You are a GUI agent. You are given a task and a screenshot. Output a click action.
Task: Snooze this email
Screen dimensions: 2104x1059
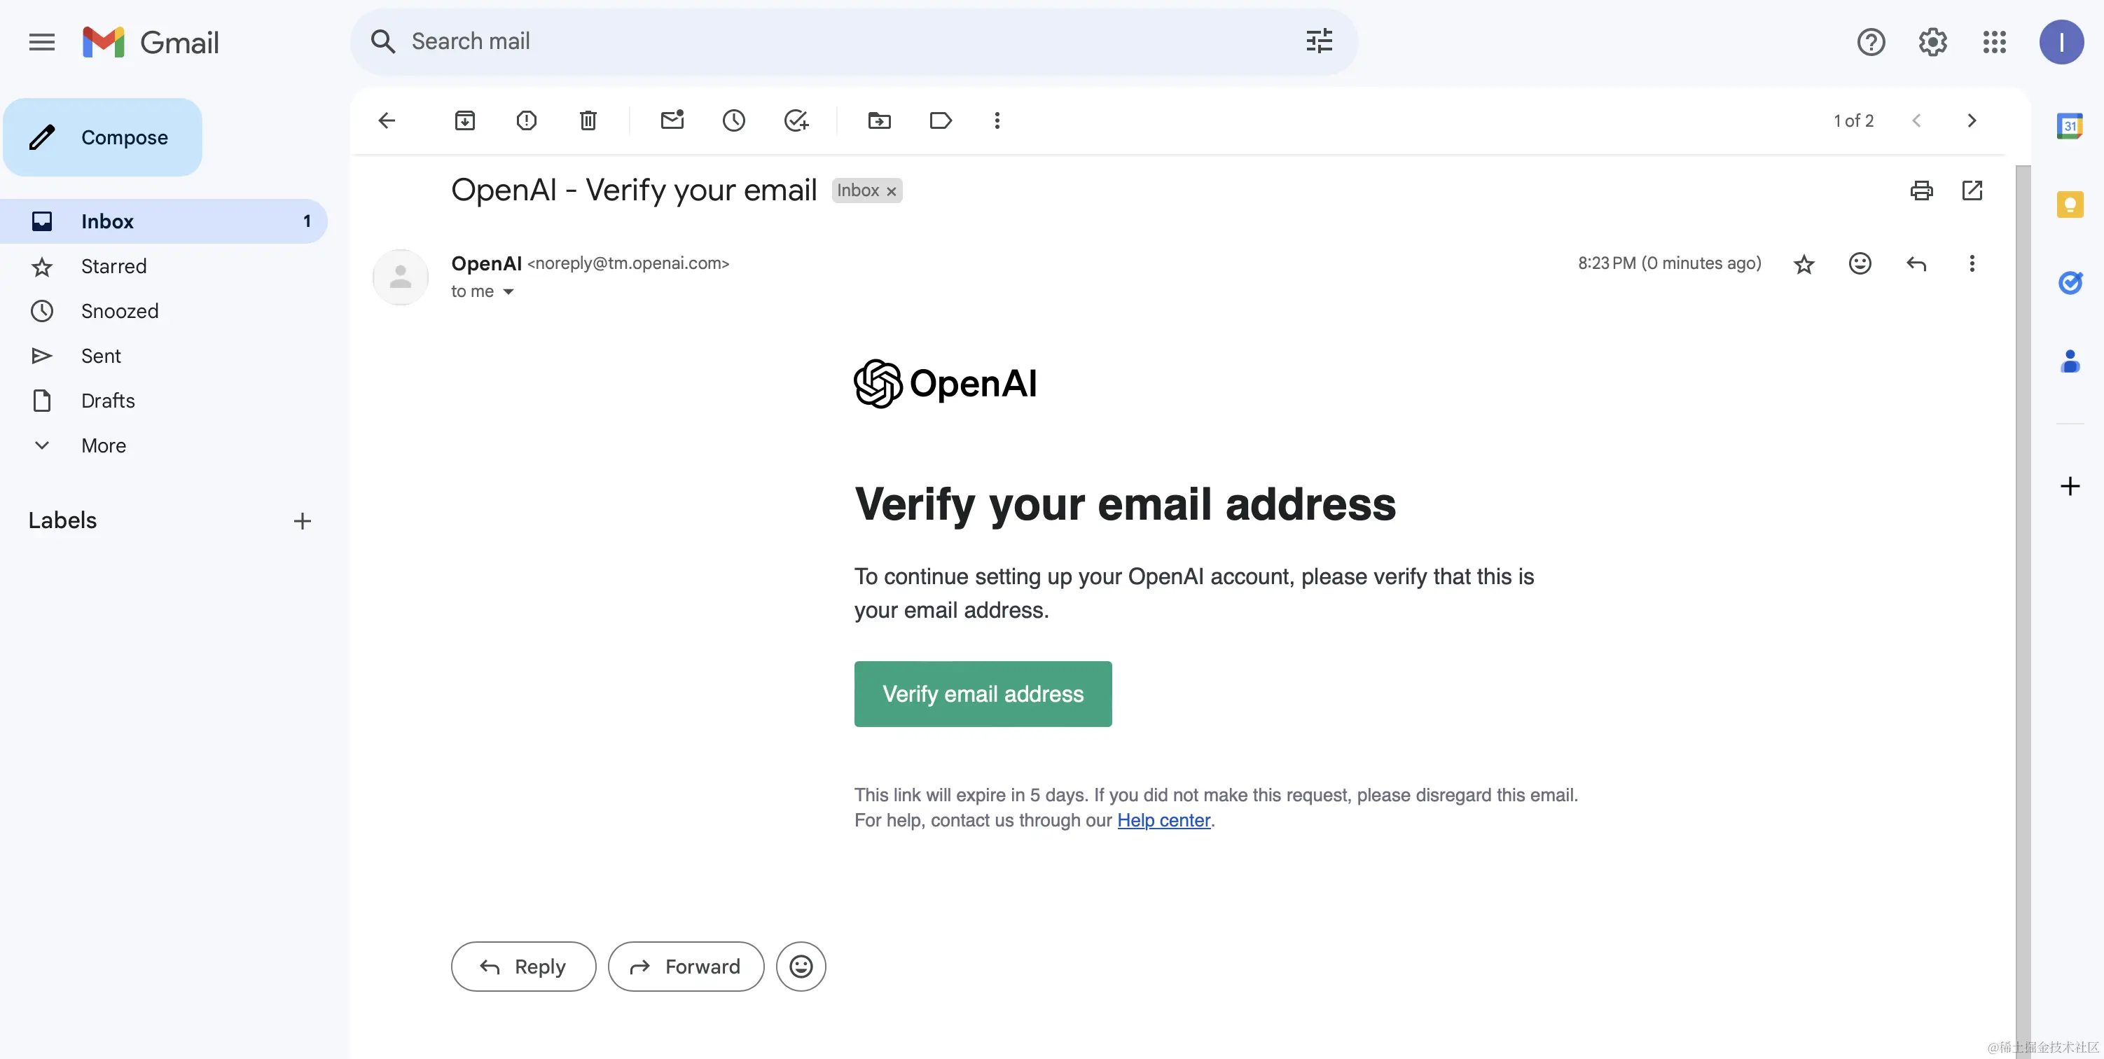(733, 121)
